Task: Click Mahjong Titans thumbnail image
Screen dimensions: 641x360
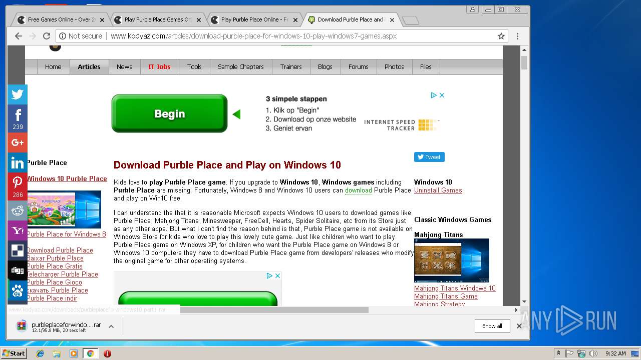Action: (x=452, y=260)
